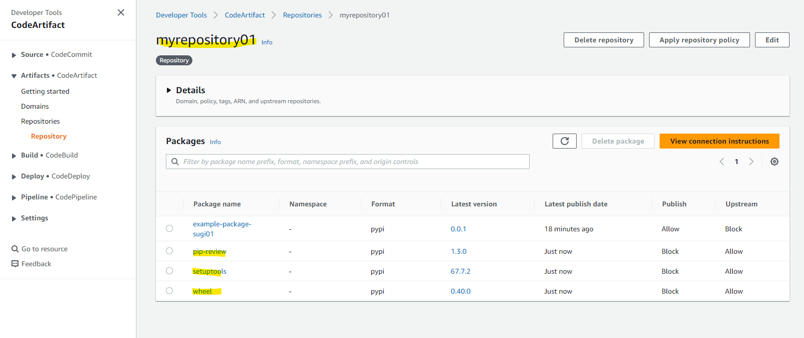Select the pip-review package radio button
This screenshot has width=804, height=338.
169,251
